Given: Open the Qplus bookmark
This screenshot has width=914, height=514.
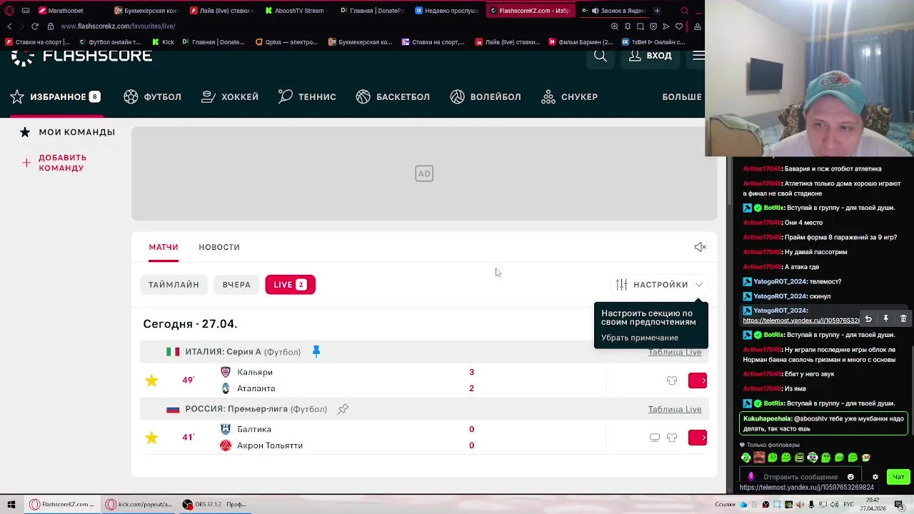Looking at the screenshot, I should [286, 42].
